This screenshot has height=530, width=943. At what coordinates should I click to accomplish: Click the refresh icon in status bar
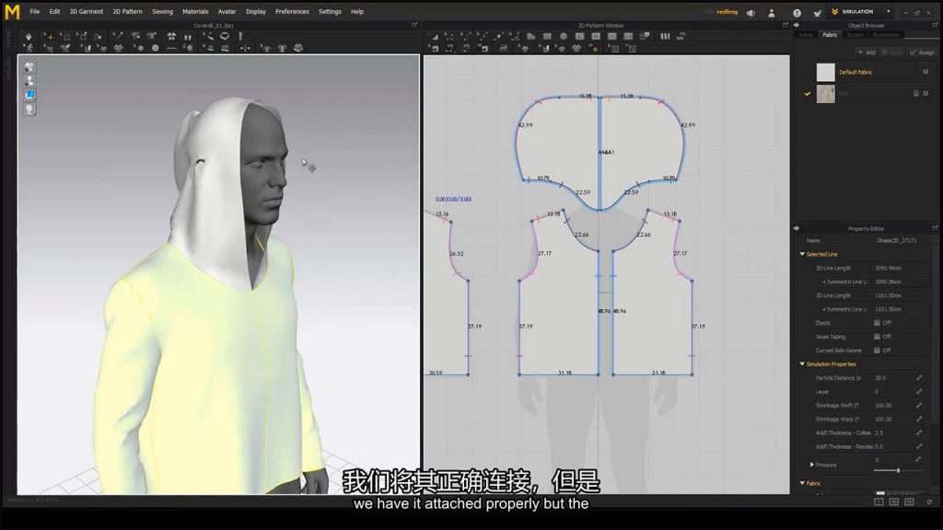(x=929, y=501)
